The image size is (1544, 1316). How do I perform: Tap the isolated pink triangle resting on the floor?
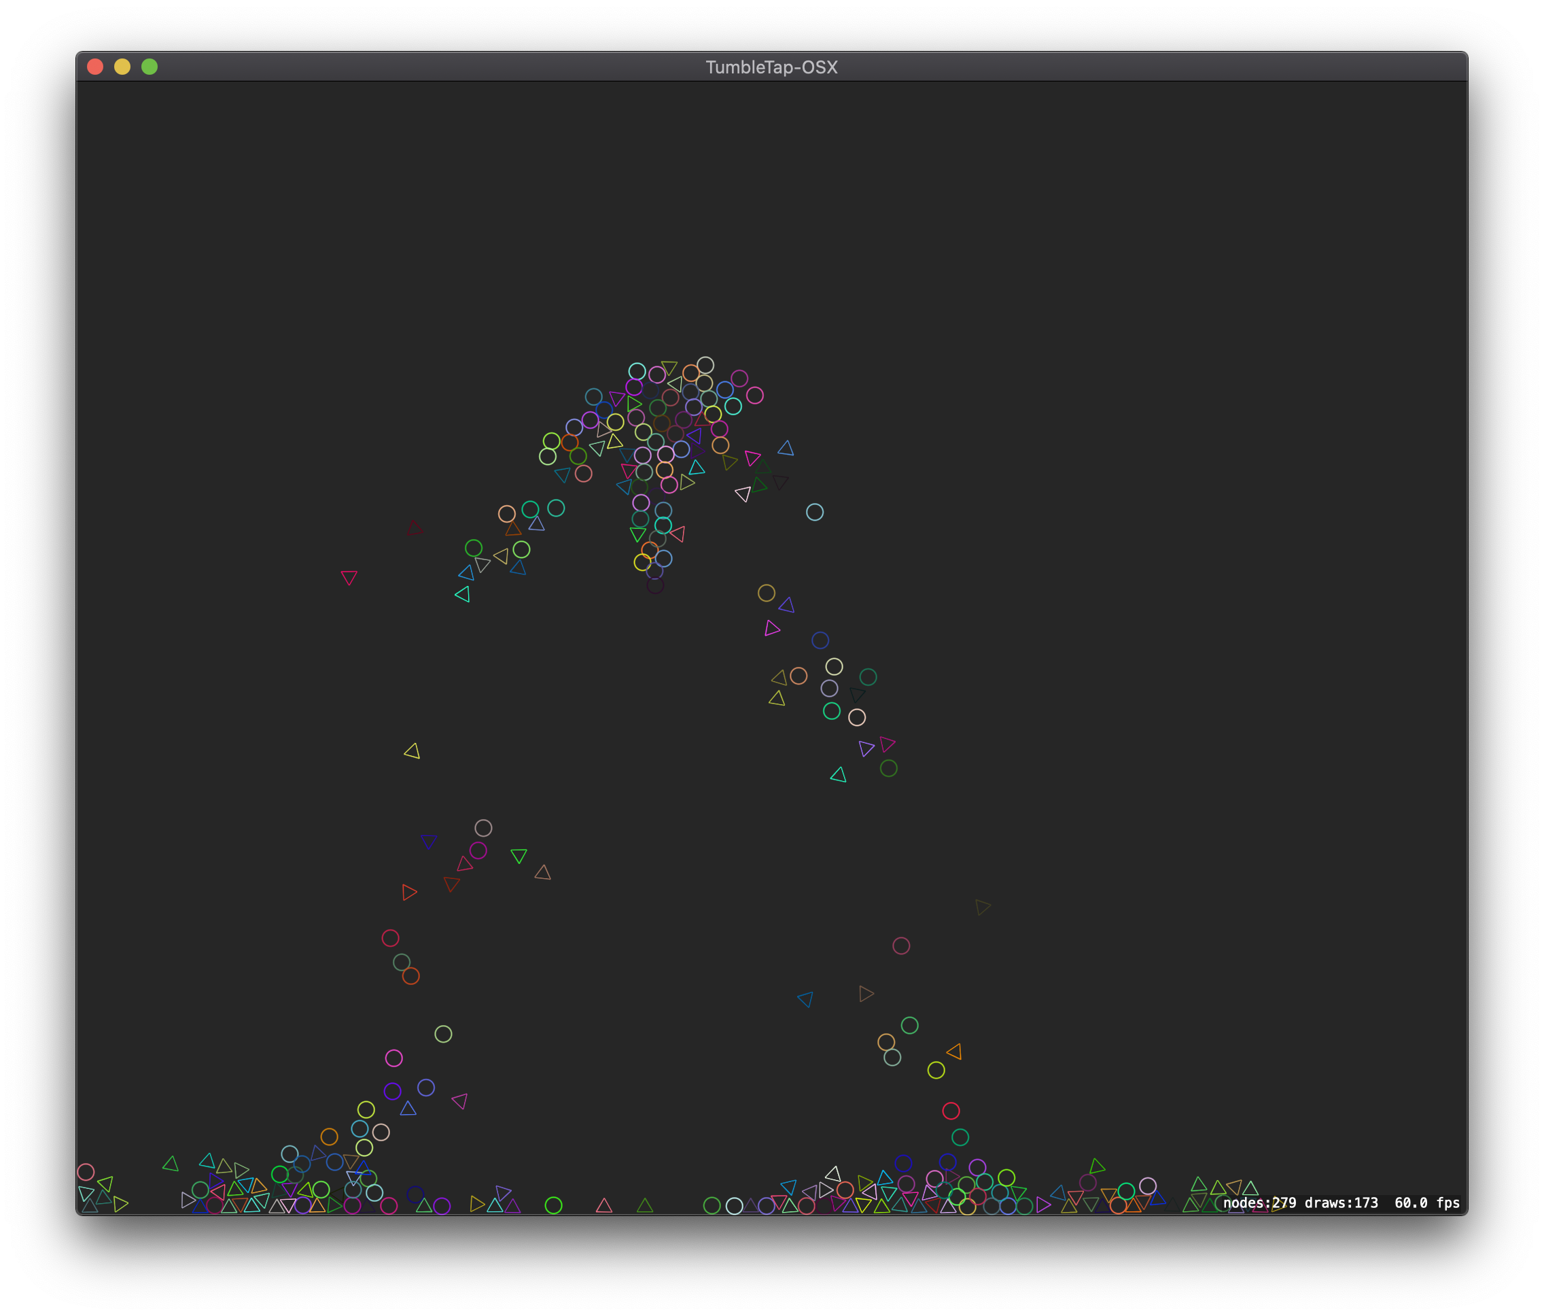(604, 1206)
